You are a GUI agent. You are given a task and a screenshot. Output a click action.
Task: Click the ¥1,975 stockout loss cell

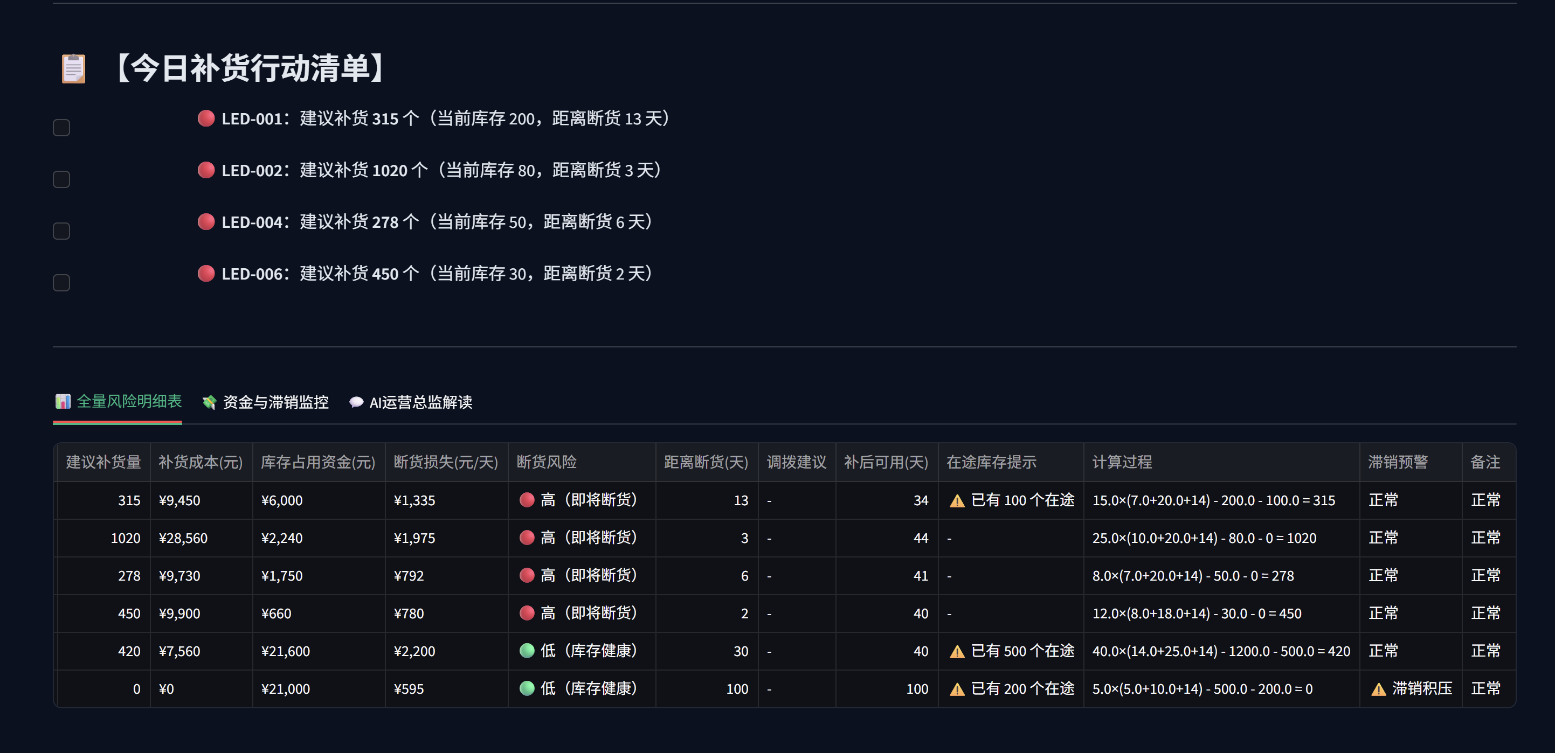[447, 538]
